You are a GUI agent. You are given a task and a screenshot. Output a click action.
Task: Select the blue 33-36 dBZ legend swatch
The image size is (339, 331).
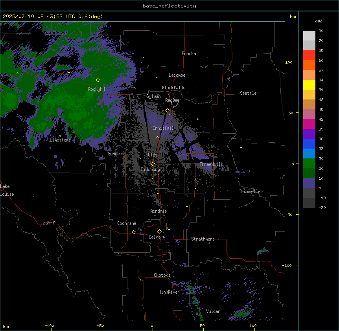[309, 144]
